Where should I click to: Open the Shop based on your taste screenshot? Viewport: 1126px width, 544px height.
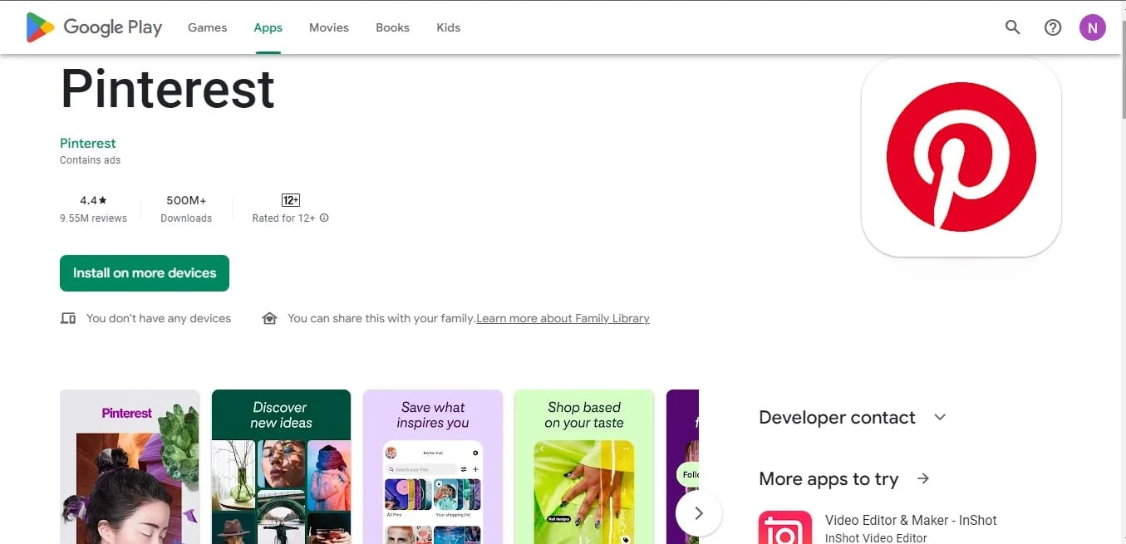point(584,467)
